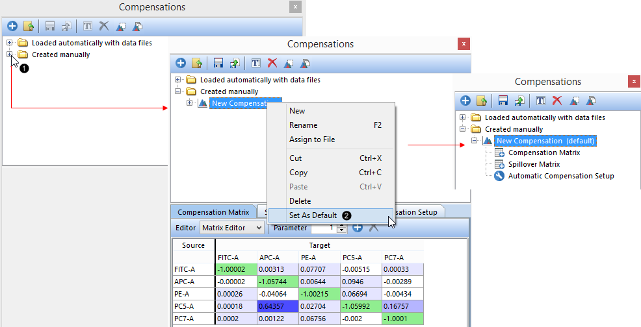Open Compensation Matrix under New Compensation (default)

[x=543, y=152]
